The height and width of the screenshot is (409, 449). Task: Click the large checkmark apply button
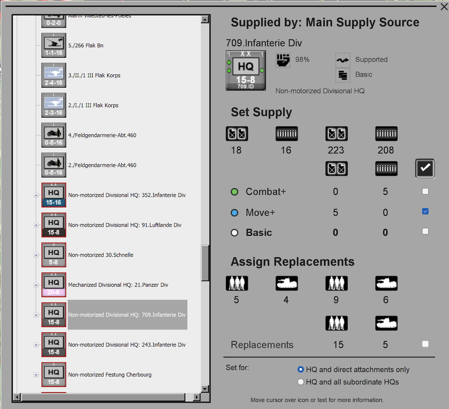[x=425, y=168]
